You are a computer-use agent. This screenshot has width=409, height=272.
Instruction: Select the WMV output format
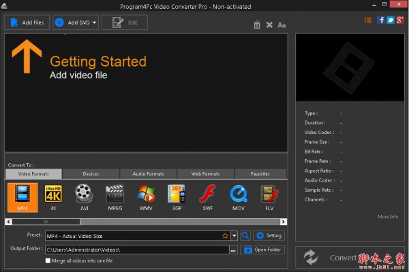coord(146,198)
